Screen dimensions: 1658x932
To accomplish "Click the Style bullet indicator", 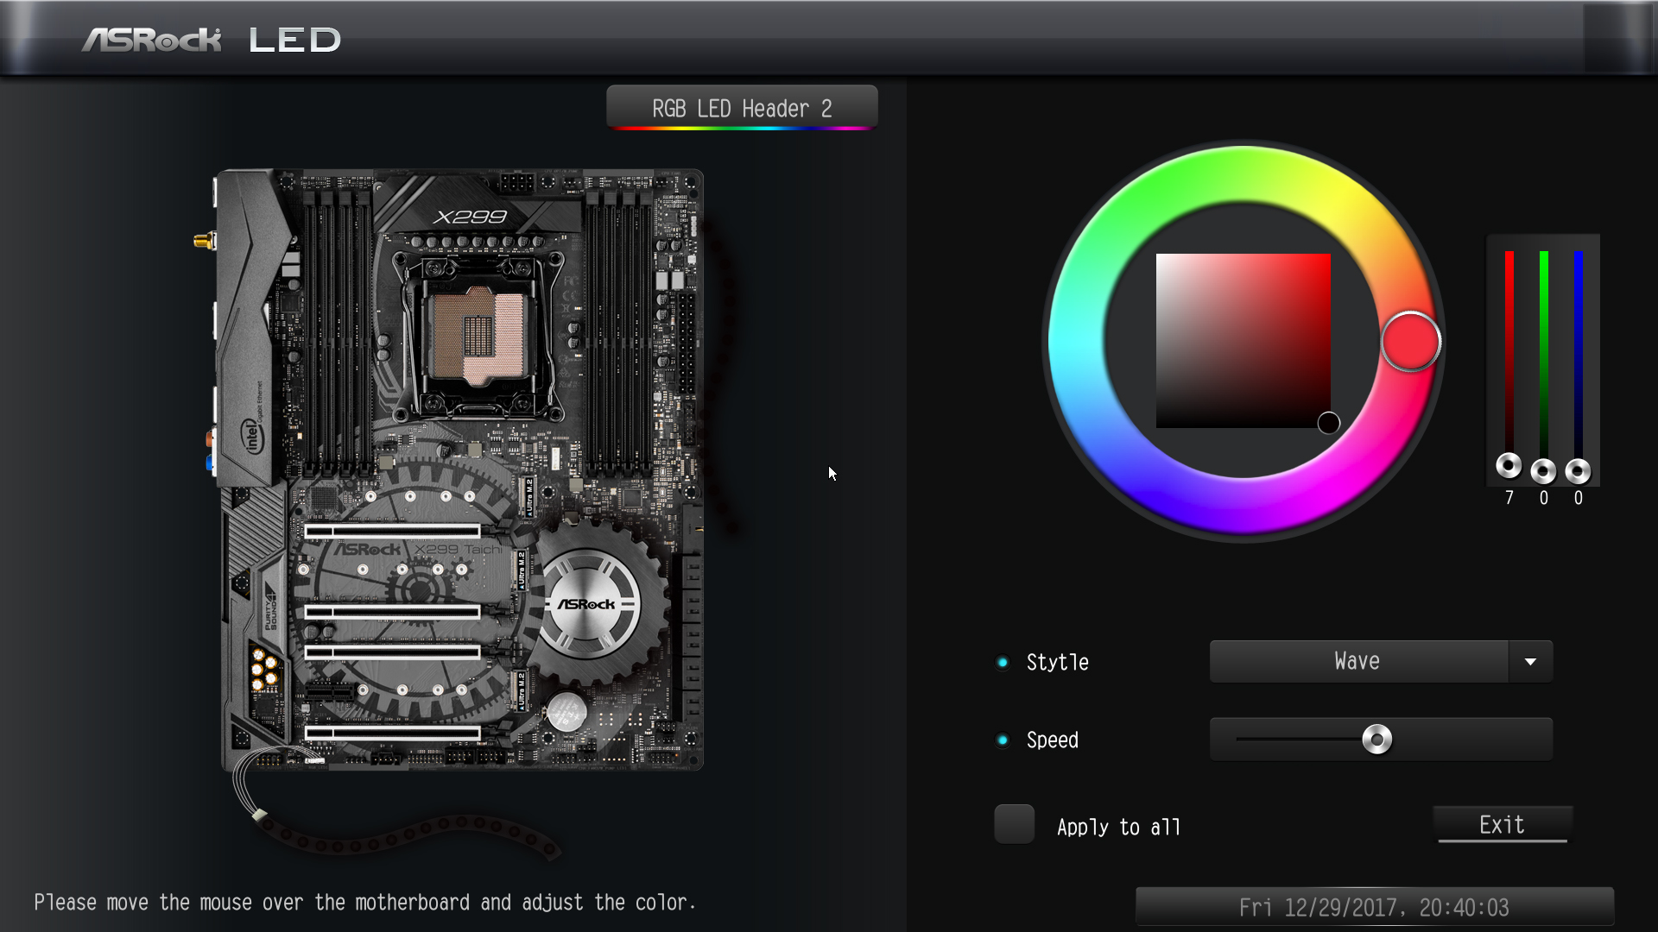I will tap(1003, 663).
